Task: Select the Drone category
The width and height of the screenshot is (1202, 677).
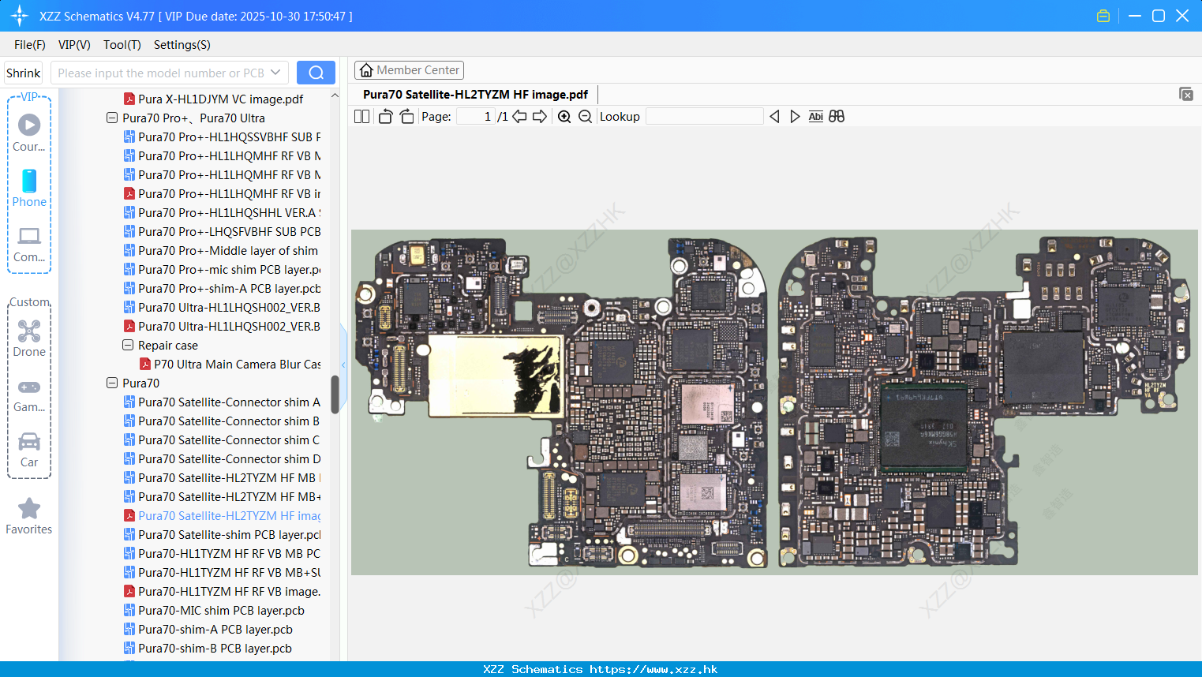Action: tap(29, 338)
